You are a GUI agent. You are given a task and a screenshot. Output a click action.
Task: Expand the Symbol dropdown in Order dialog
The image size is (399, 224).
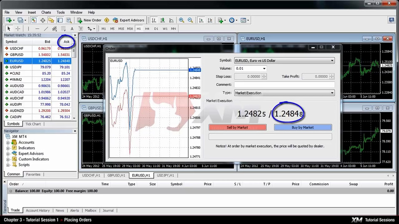tap(332, 61)
